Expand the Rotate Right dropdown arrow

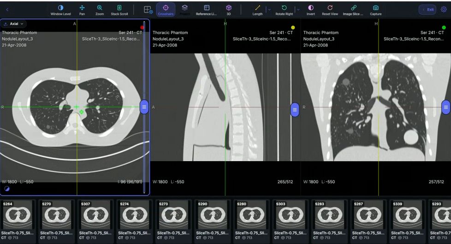coord(298,10)
